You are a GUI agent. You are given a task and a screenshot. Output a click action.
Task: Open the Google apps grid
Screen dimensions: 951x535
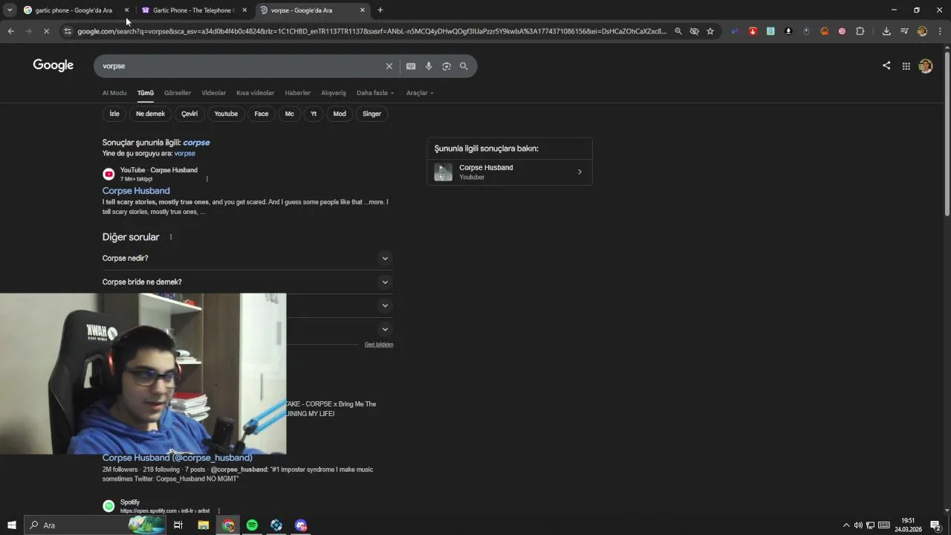pos(906,66)
